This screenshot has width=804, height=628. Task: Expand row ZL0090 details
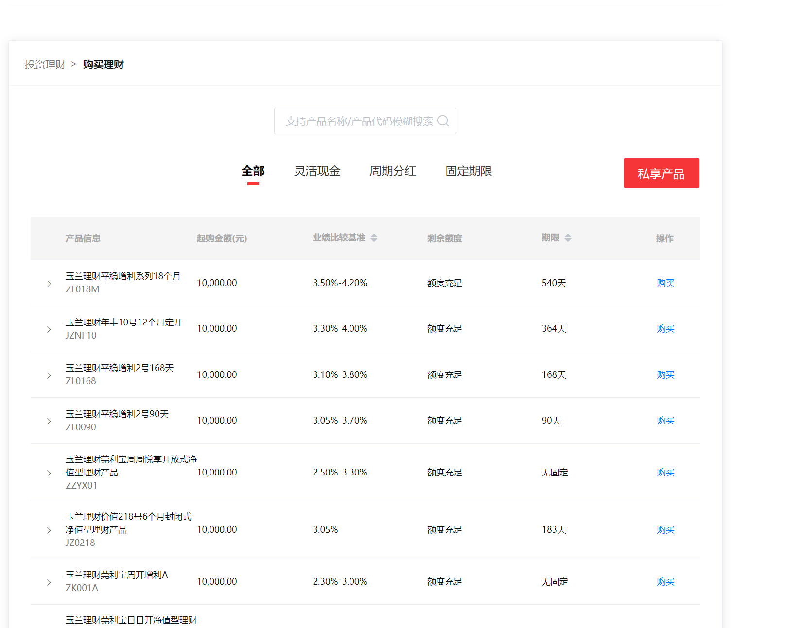(x=49, y=421)
